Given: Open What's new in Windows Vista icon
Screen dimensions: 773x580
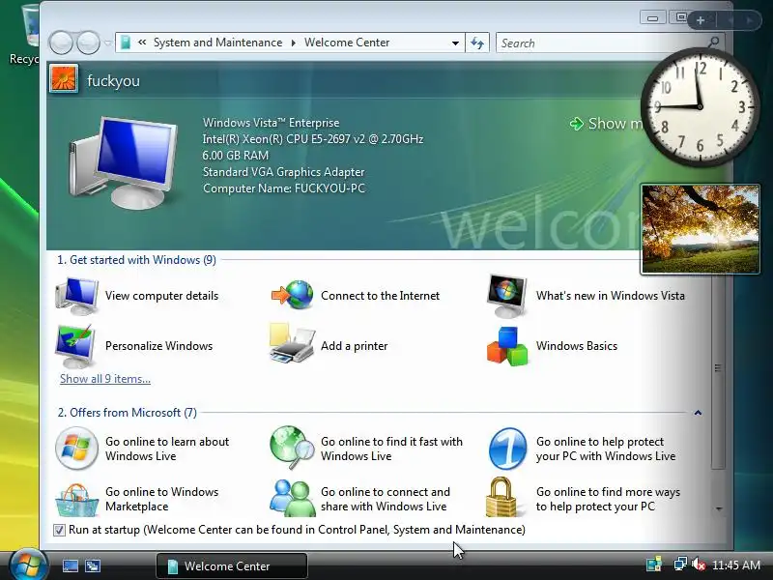Looking at the screenshot, I should [506, 296].
